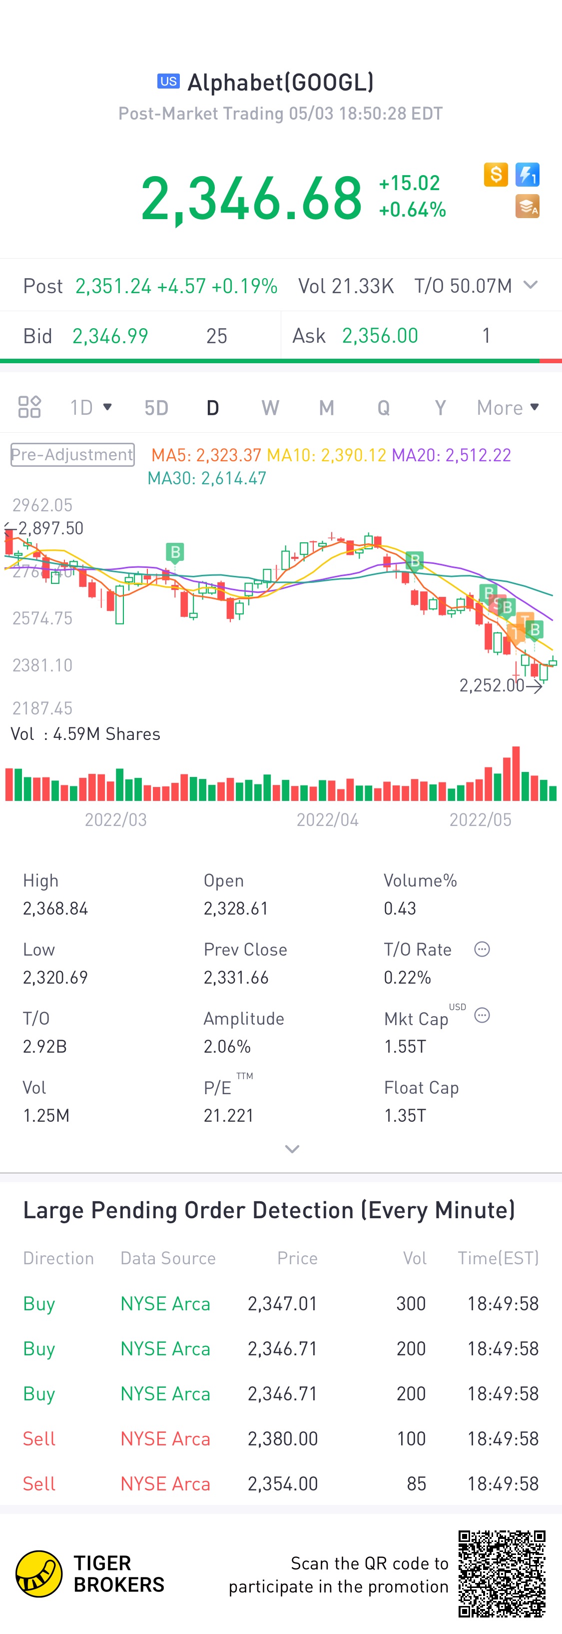Screen dimensions: 562x1634
Task: Tap the Mkt Cap value 1.55T
Action: click(x=405, y=1046)
